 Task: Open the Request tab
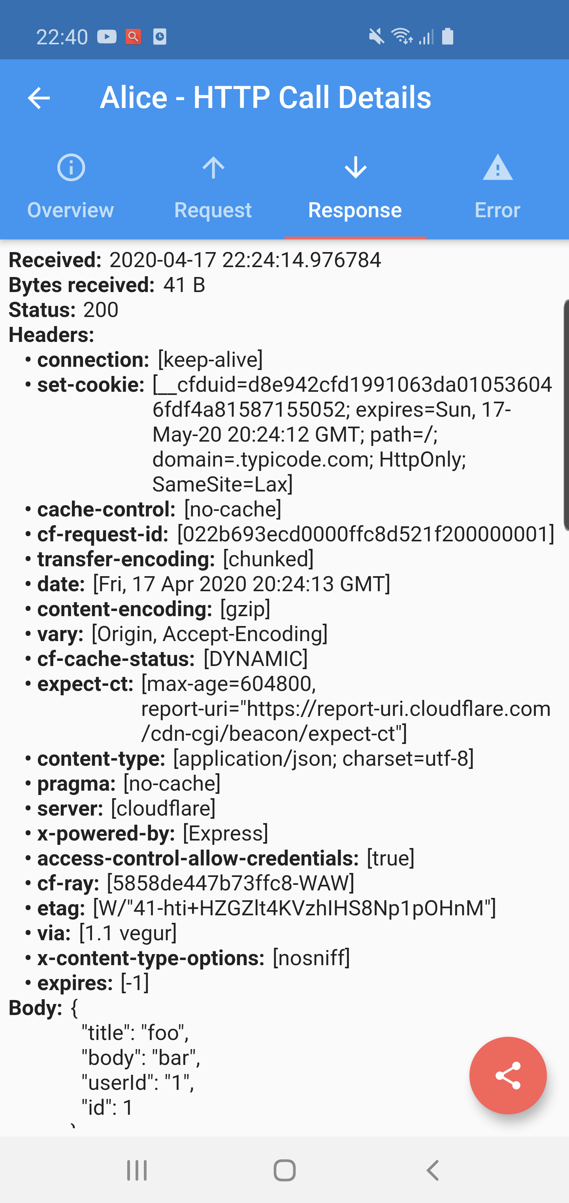coord(213,210)
